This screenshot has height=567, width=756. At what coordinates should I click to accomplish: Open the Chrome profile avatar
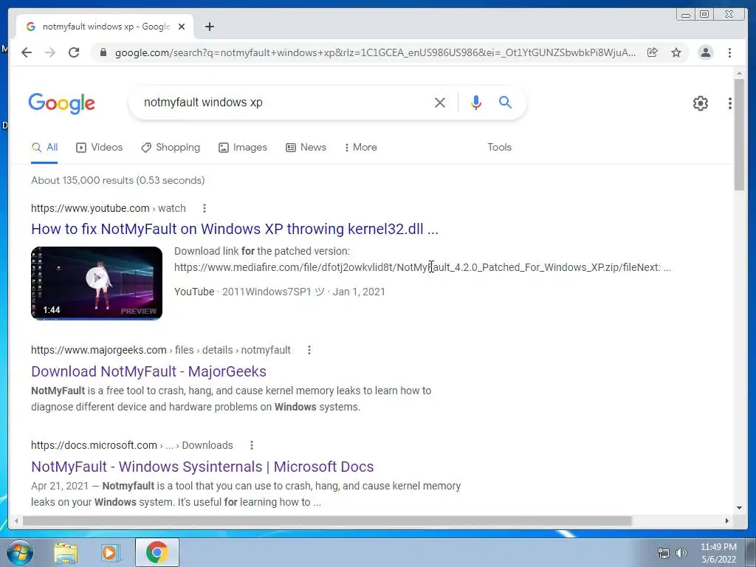tap(705, 52)
